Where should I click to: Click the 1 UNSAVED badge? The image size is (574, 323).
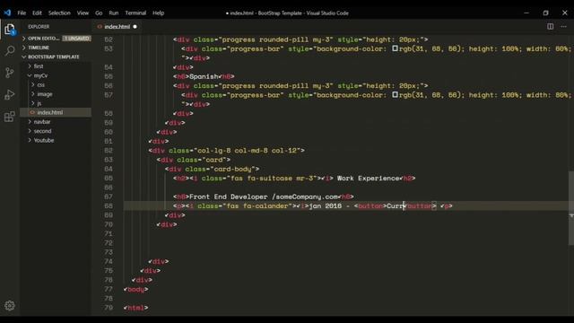click(x=76, y=39)
